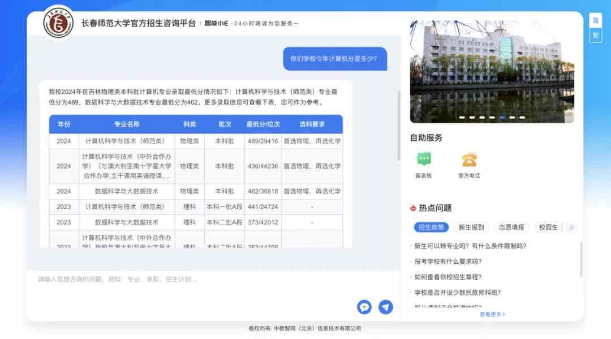This screenshot has height=339, width=611.
Task: Click the 科类 column header
Action: coord(190,124)
